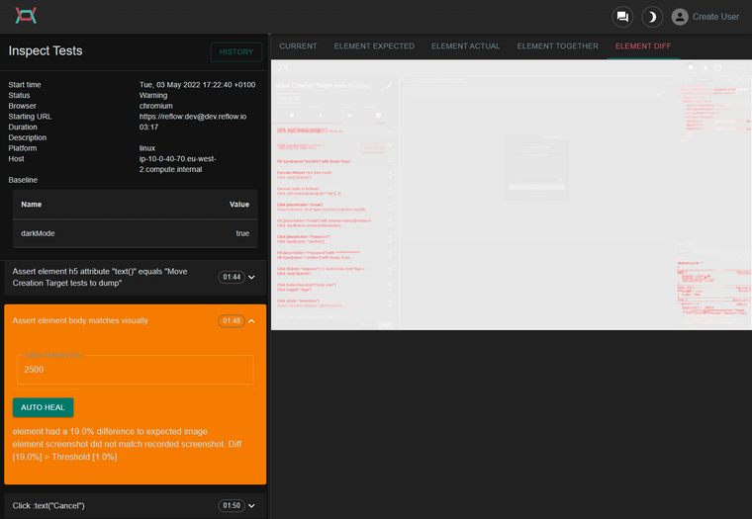Click the 01:48 timestamp badge
Viewport: 752px width, 519px height.
point(232,321)
